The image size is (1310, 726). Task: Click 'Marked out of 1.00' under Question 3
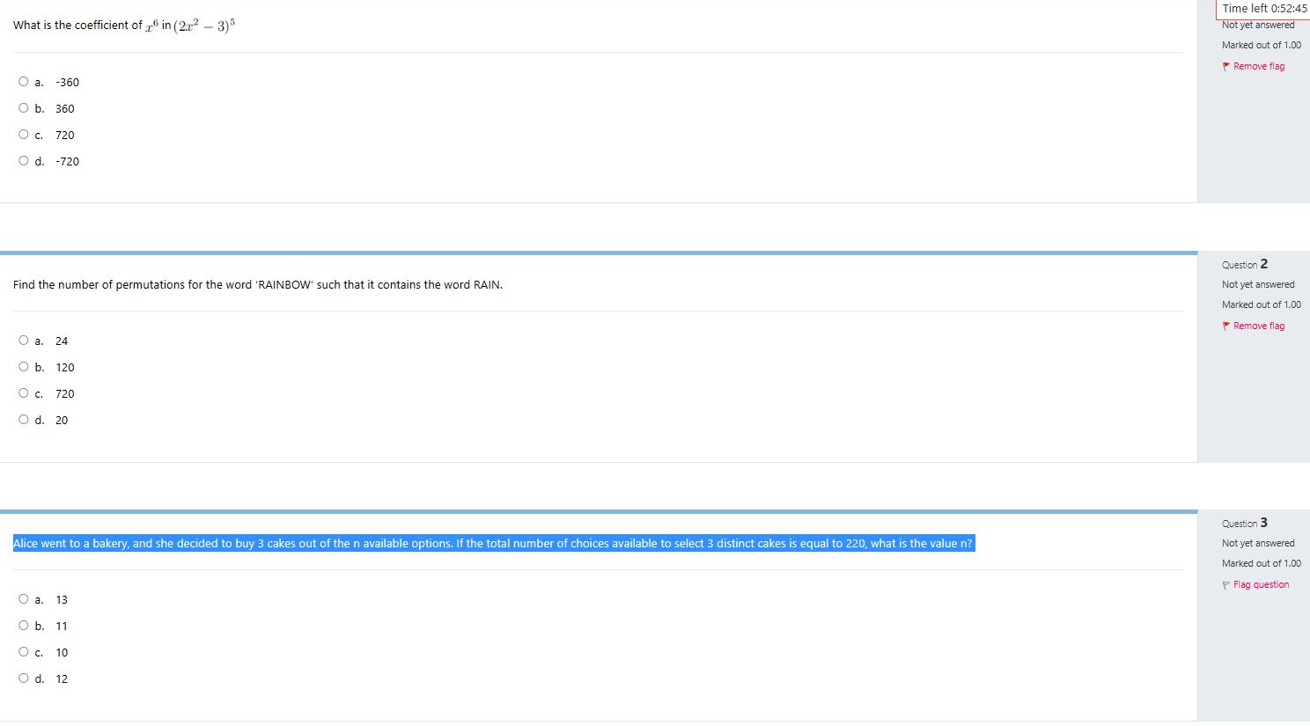tap(1262, 563)
